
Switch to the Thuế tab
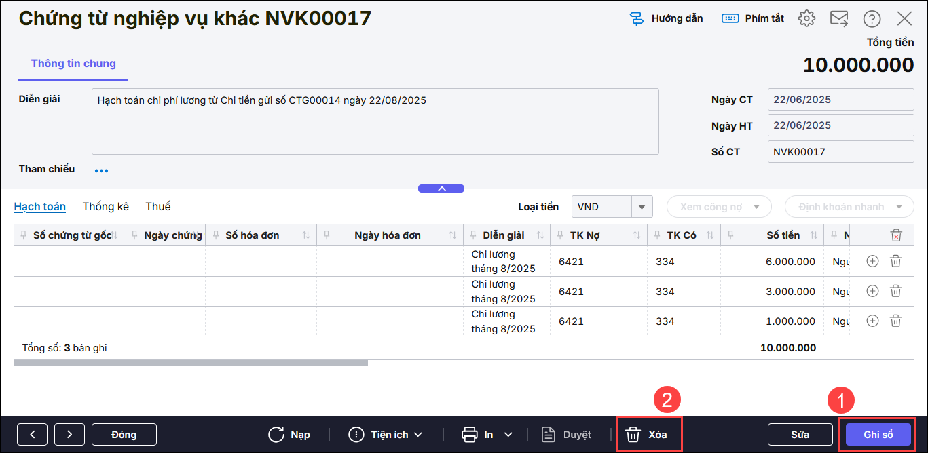click(158, 206)
